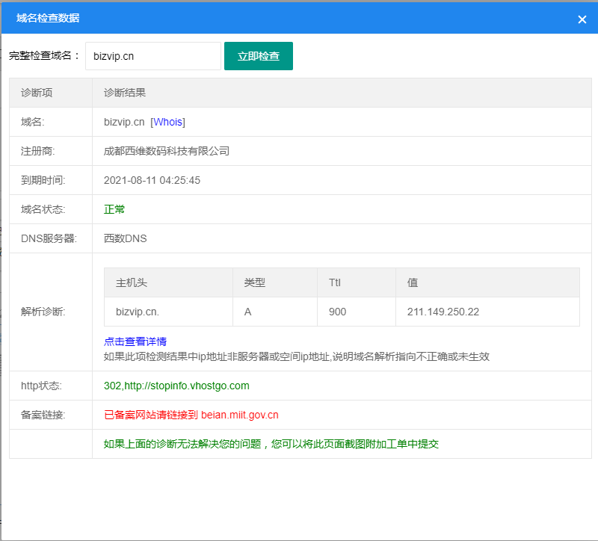Open the 点击查看详情 link
This screenshot has height=541, width=598.
(x=135, y=341)
